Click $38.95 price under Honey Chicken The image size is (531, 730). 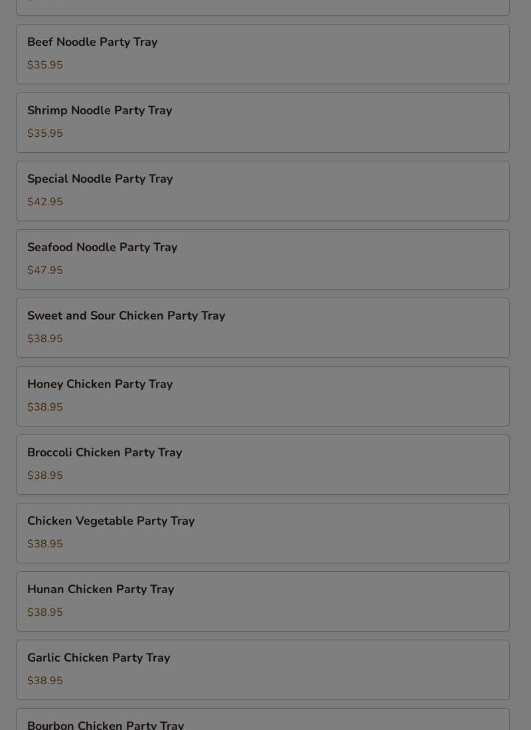45,407
